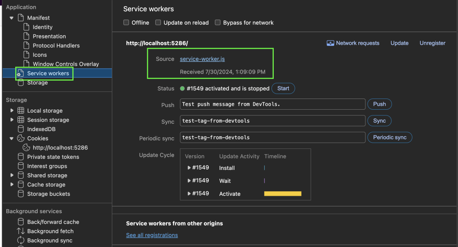Select Service workers in the sidebar
The image size is (458, 247).
[x=48, y=74]
